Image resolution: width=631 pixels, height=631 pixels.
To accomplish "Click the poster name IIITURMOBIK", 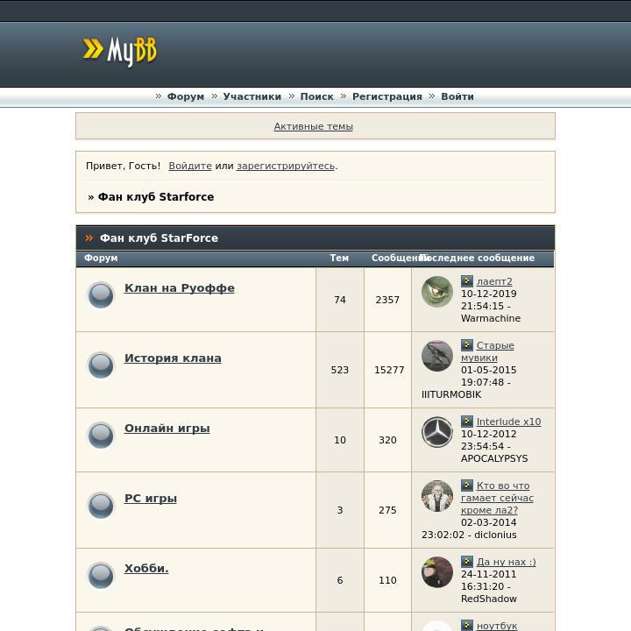I will [x=451, y=394].
